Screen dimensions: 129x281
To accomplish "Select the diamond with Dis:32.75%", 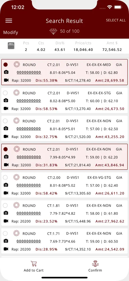I will coord(5,121).
